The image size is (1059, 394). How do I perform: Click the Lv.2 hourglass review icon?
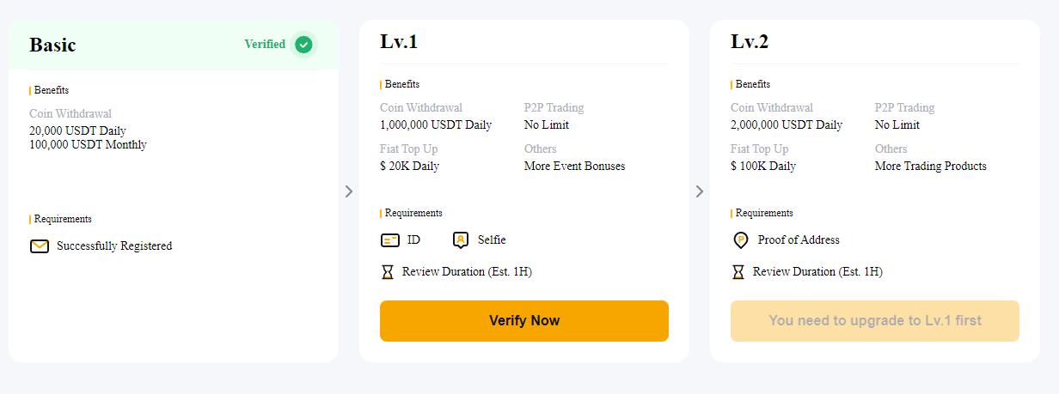click(738, 272)
